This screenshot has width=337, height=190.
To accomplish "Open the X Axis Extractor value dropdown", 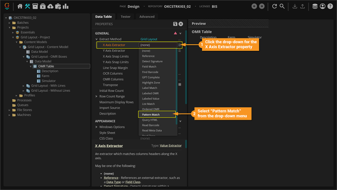I will [158, 45].
